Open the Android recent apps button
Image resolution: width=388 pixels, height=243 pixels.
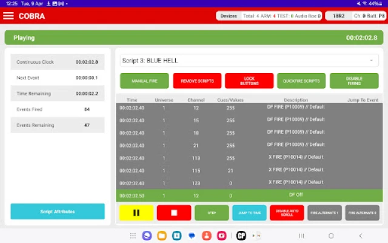[x=301, y=235]
